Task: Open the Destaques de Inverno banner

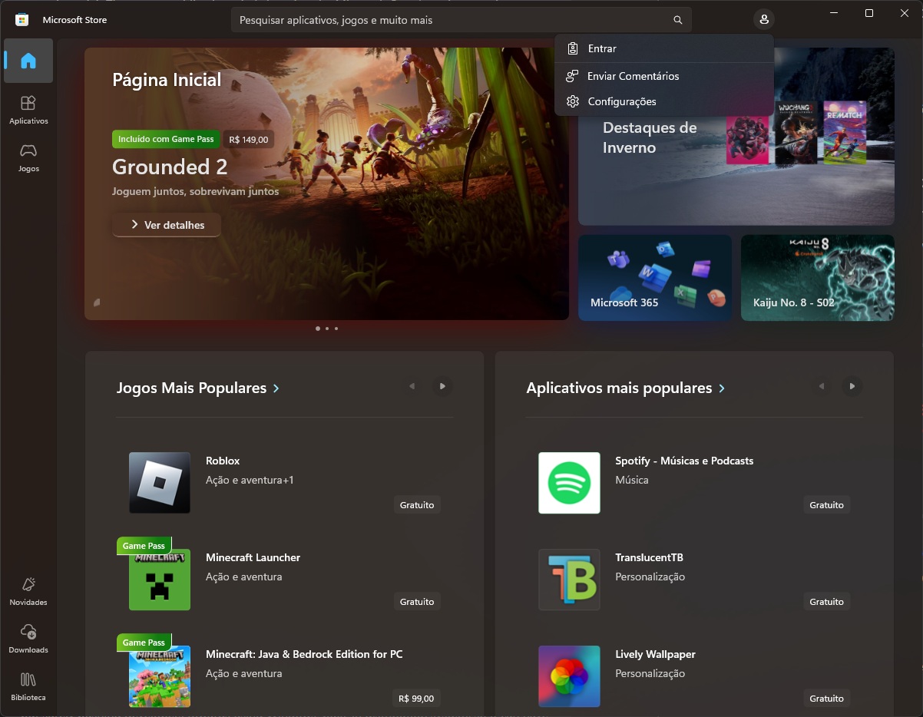Action: [x=736, y=137]
